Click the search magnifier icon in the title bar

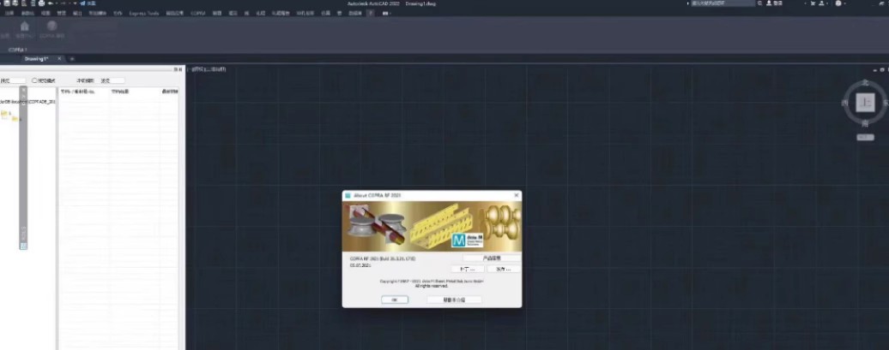pyautogui.click(x=759, y=3)
